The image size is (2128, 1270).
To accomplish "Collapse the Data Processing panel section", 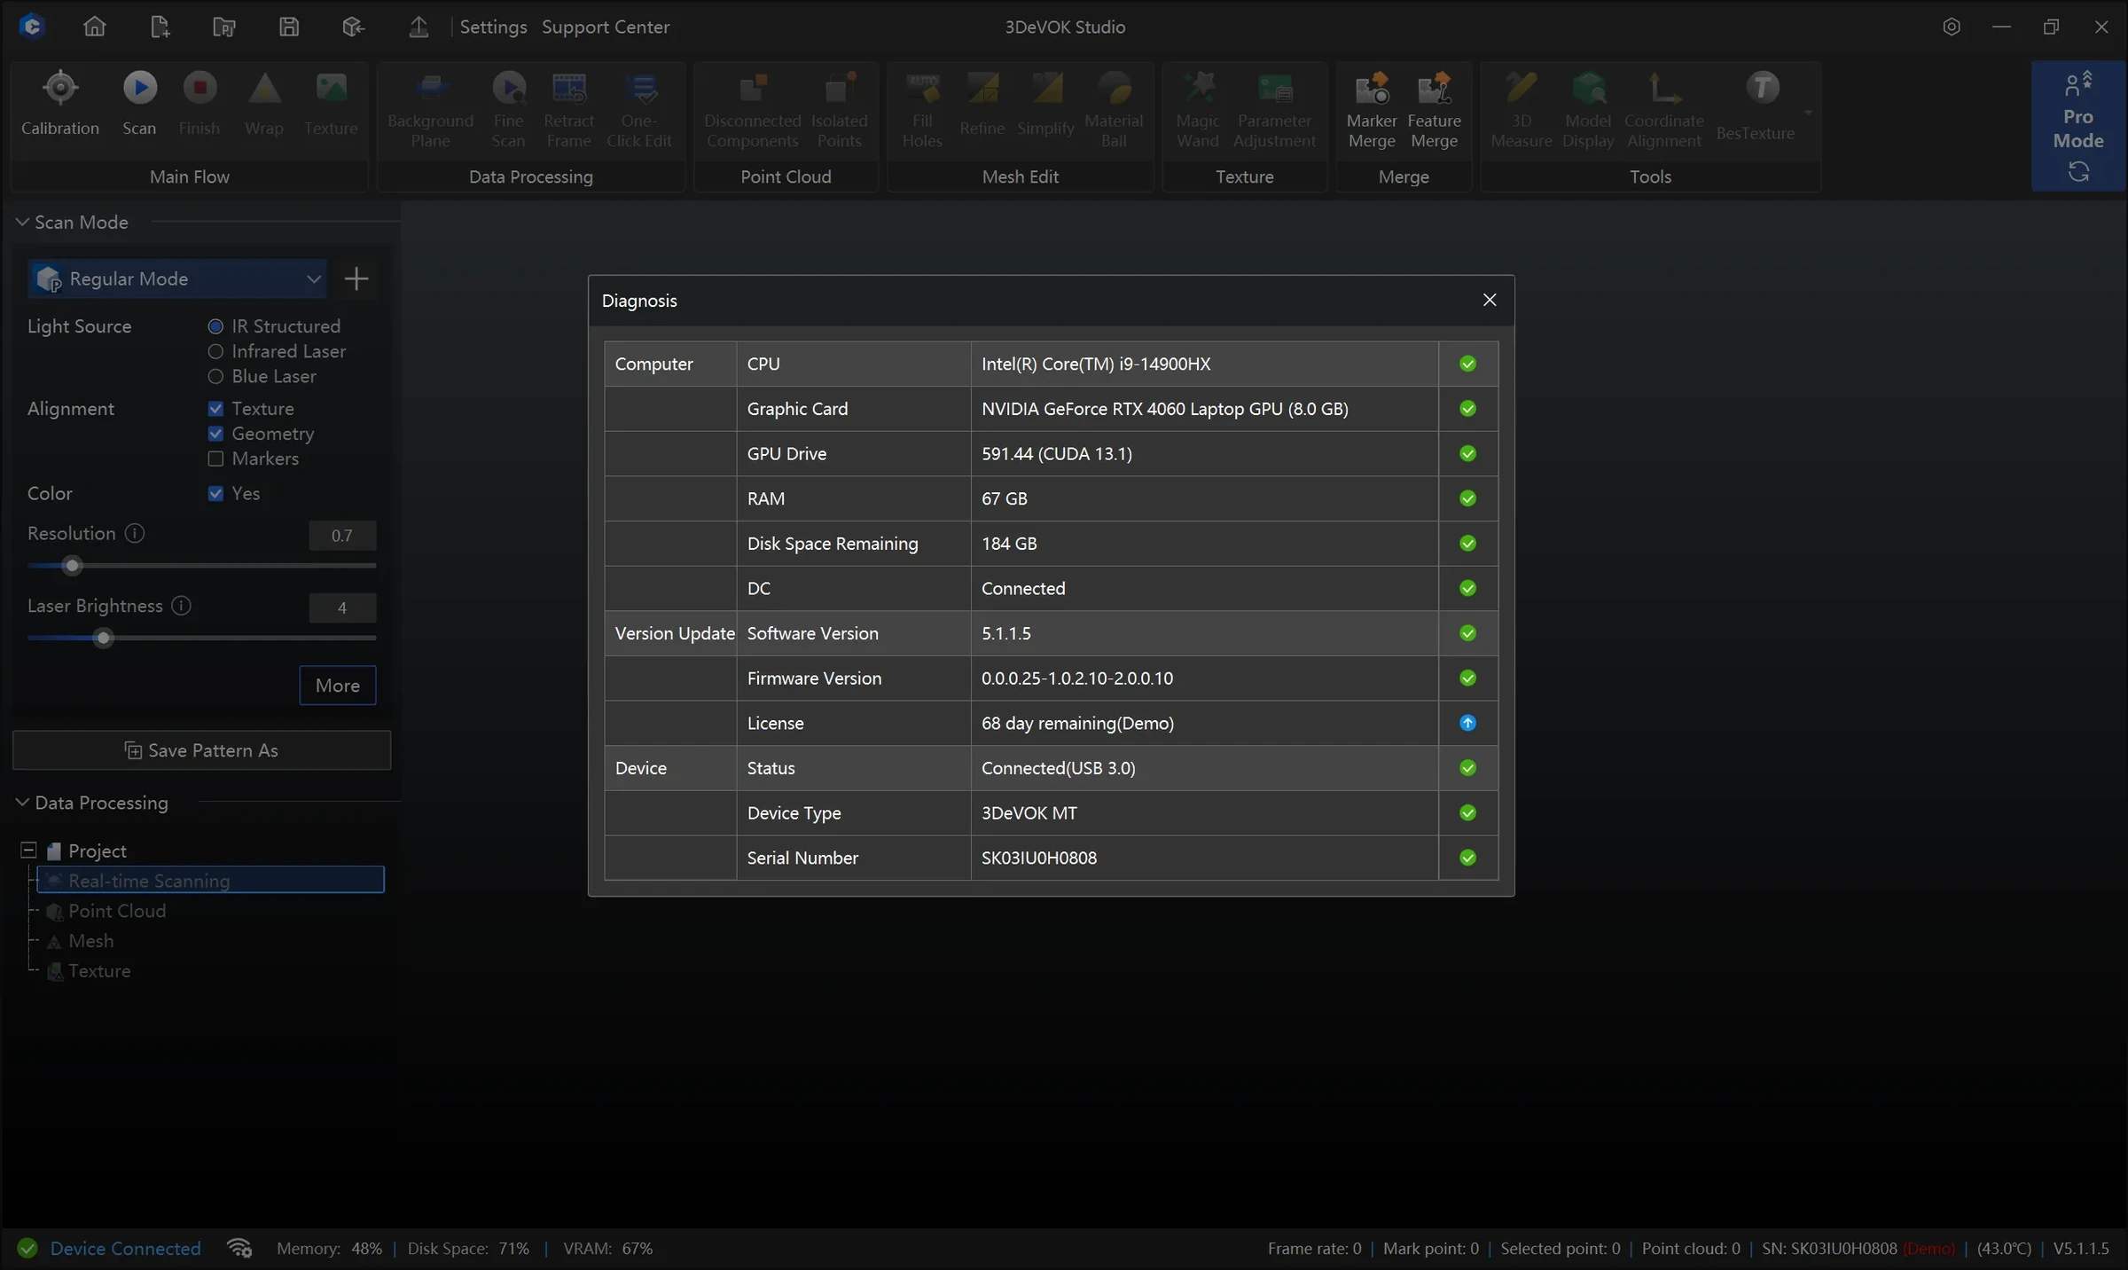I will click(22, 803).
